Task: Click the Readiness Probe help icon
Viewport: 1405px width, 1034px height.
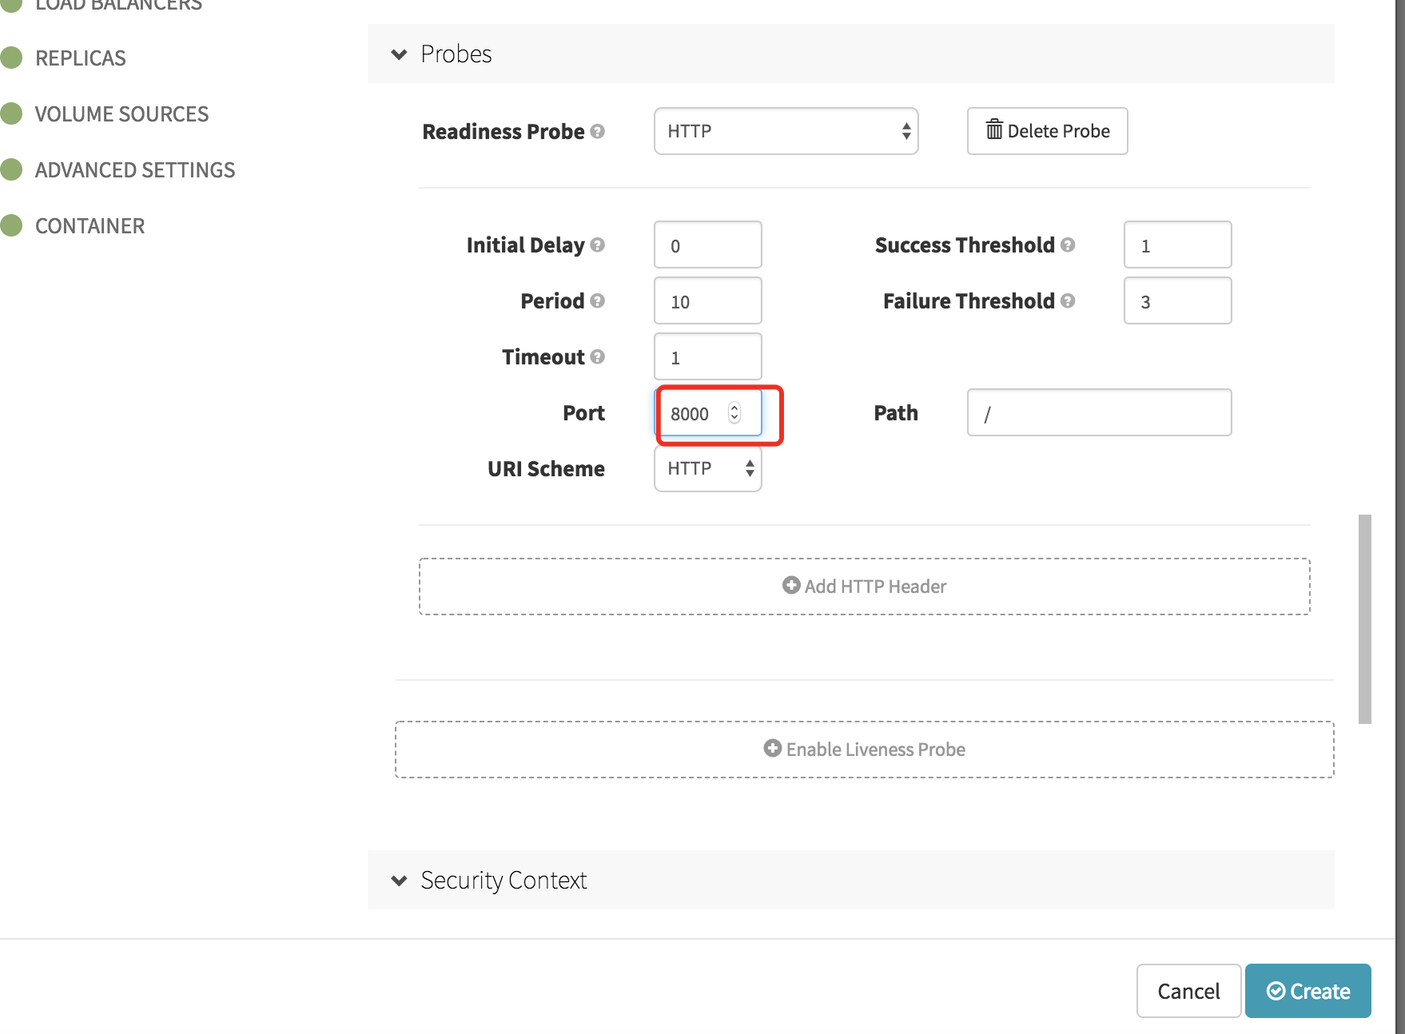Action: 597,131
